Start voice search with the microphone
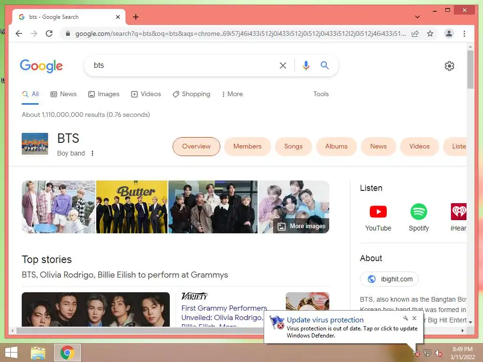 pyautogui.click(x=306, y=65)
